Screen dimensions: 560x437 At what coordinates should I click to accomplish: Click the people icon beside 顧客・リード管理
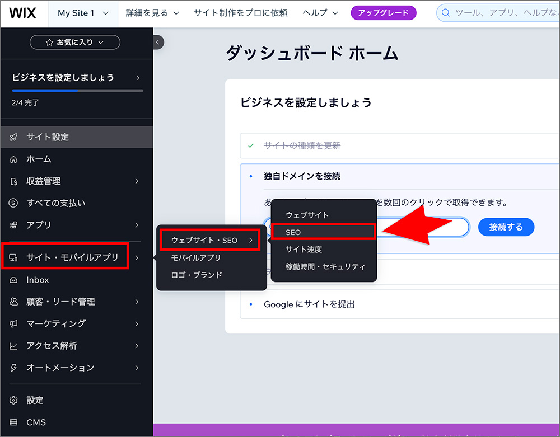(13, 302)
